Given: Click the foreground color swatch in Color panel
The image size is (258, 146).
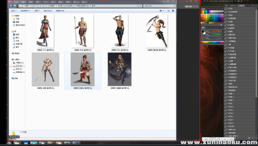Looking at the screenshot, I should [x=203, y=32].
